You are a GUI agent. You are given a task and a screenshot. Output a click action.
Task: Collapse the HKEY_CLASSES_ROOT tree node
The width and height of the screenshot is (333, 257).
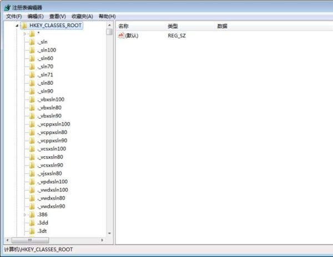tap(17, 26)
